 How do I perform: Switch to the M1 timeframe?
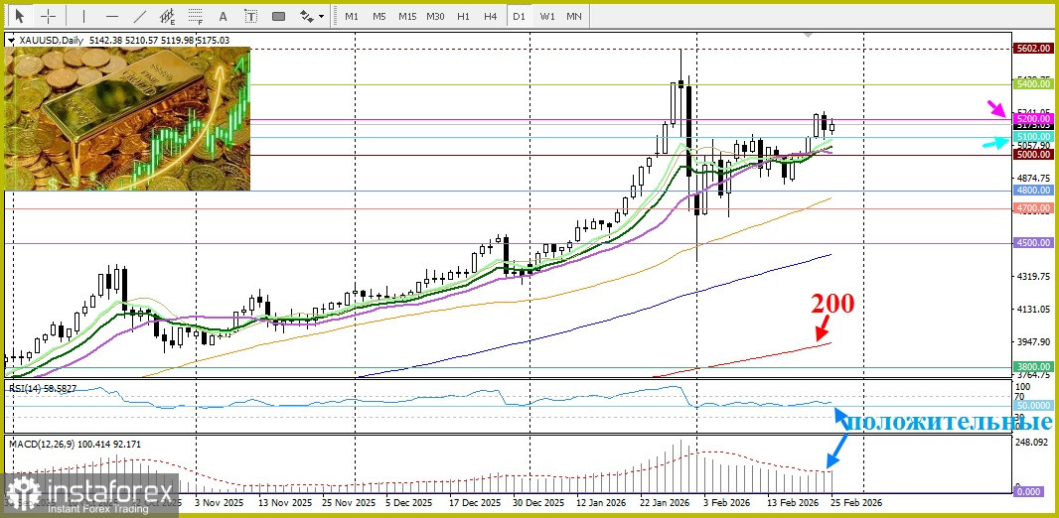tap(352, 16)
